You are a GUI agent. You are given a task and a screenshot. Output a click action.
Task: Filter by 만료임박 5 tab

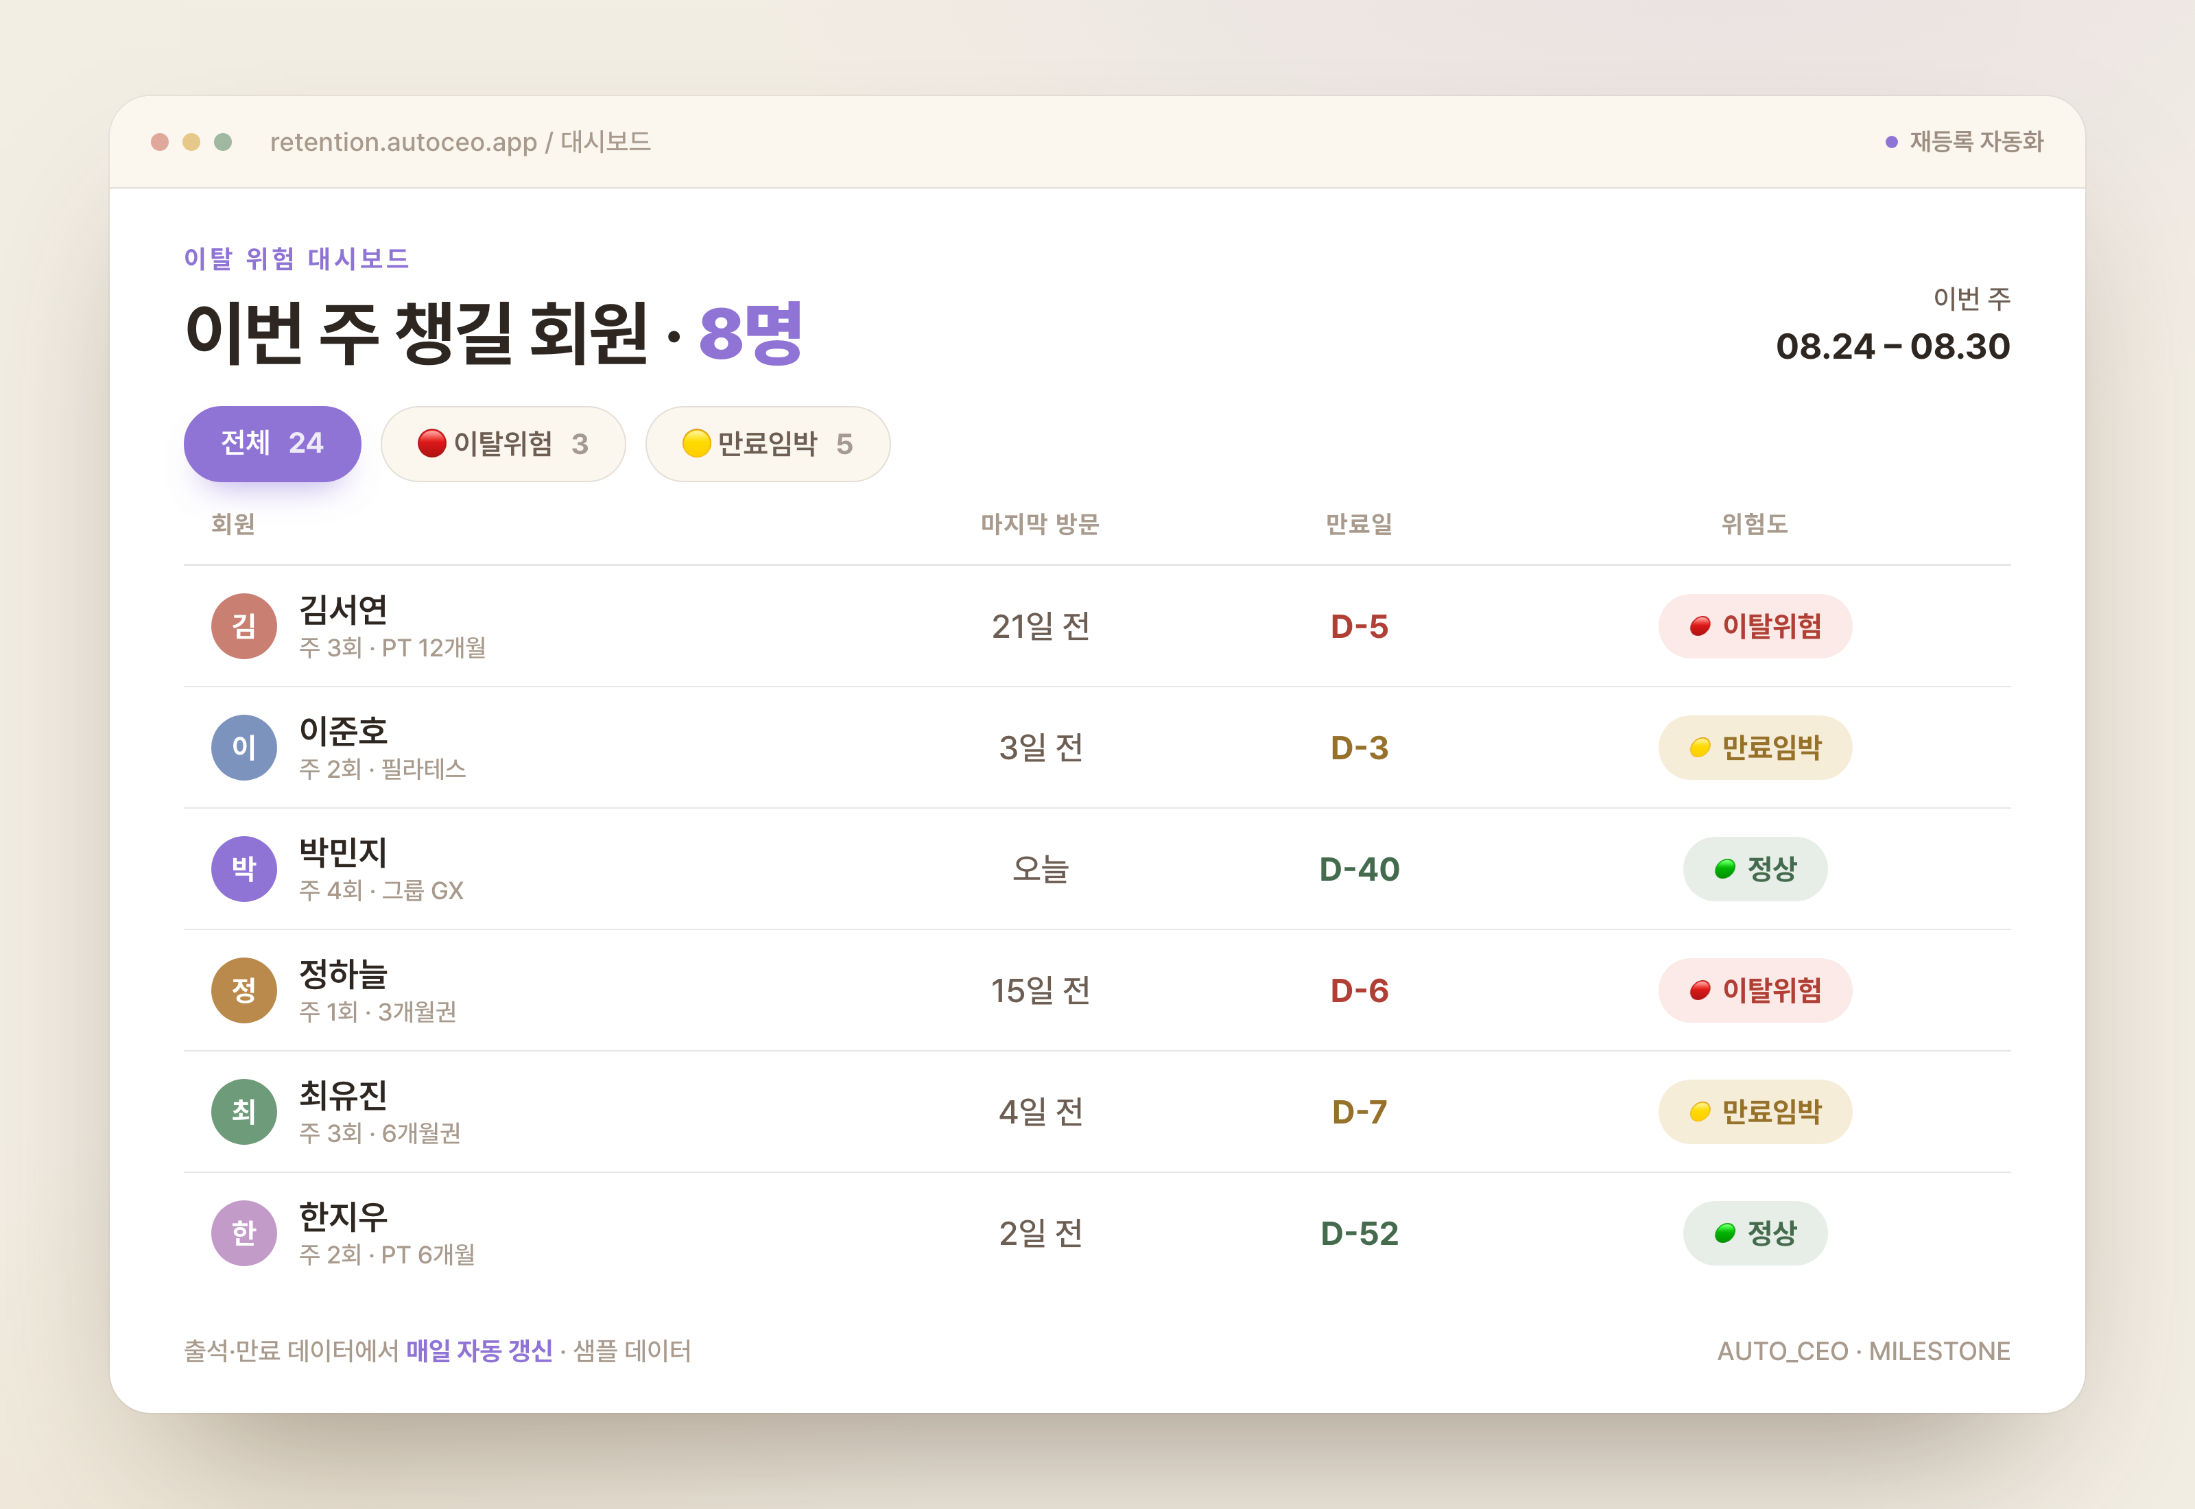768,443
